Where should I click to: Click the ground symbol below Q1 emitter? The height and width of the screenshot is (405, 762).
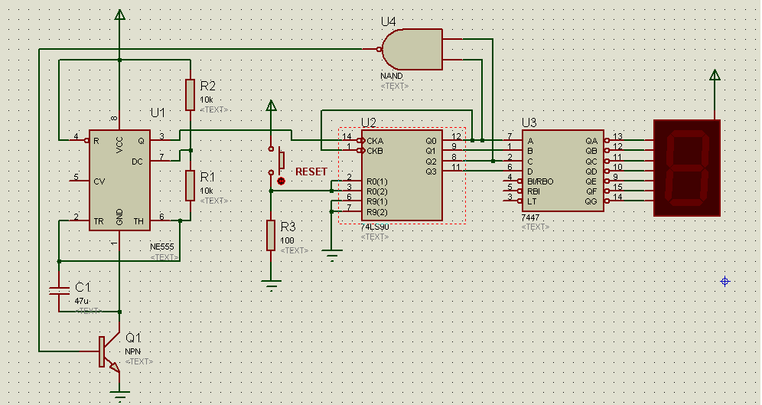point(119,395)
